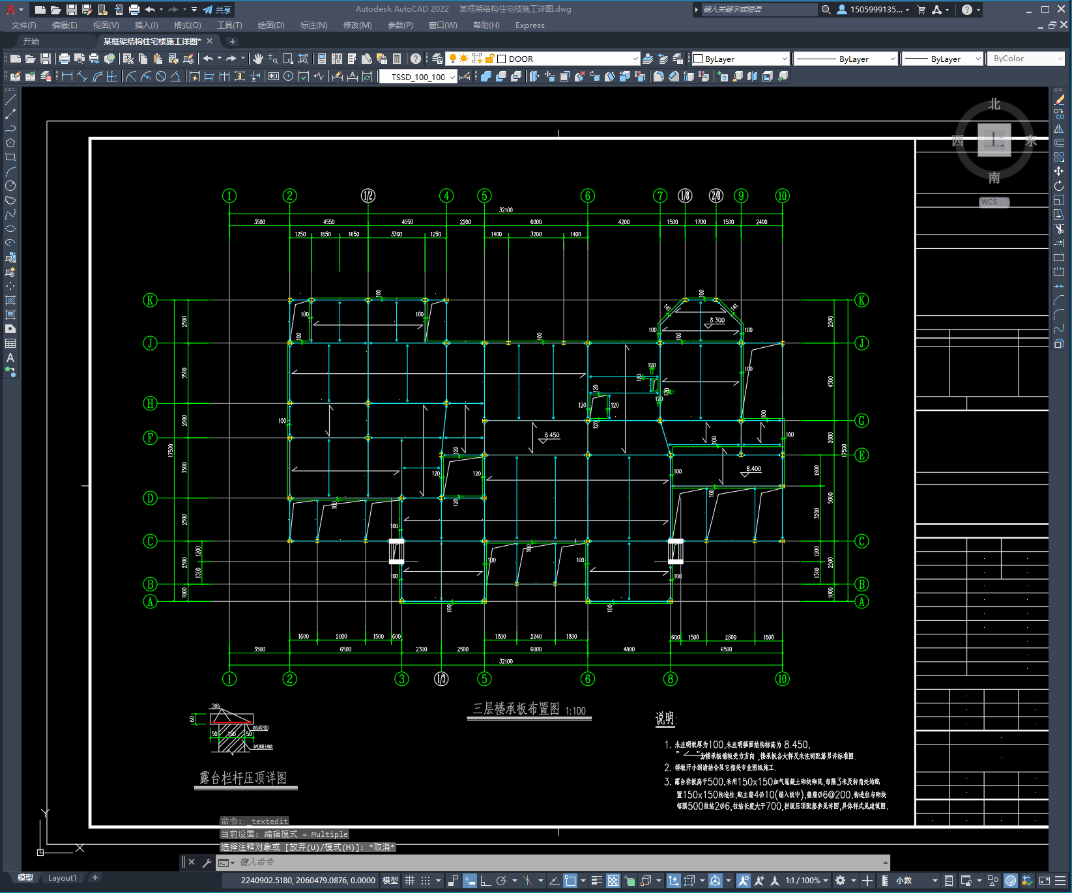Open the Express menu
The width and height of the screenshot is (1072, 893).
click(x=530, y=25)
